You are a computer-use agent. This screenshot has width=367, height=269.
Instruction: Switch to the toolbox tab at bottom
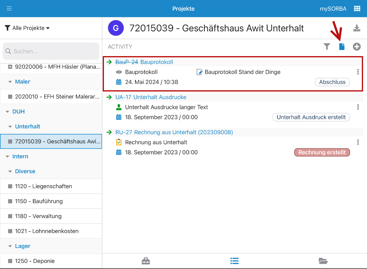click(x=146, y=261)
